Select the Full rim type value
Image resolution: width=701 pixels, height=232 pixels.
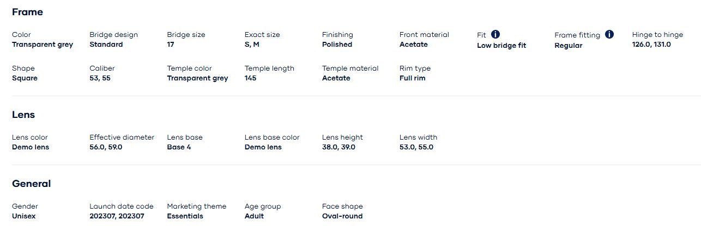412,78
